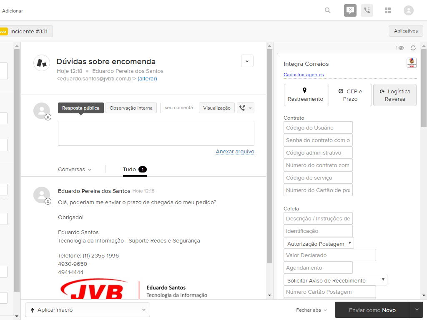Open the Autorização Postagem dropdown
This screenshot has width=427, height=320.
coord(319,243)
